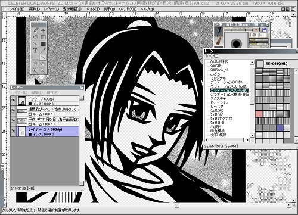Select the thin Line tool in toolbox
This screenshot has height=215, width=298.
[x=35, y=43]
